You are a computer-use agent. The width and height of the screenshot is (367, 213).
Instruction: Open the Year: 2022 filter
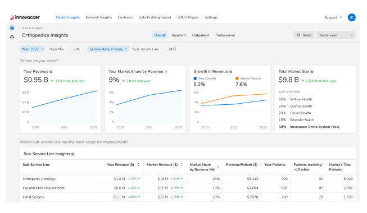(32, 49)
